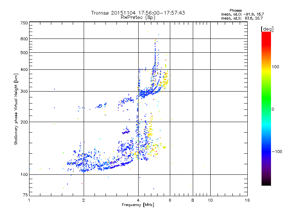Click the x-axis tick label '2'
This screenshot has width=291, height=218.
tap(84, 200)
